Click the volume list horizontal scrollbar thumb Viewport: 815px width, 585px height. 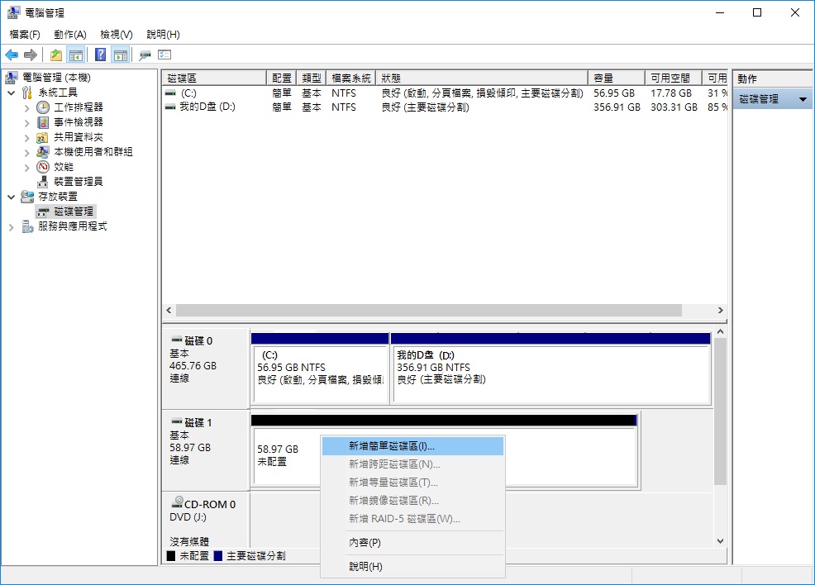point(429,310)
